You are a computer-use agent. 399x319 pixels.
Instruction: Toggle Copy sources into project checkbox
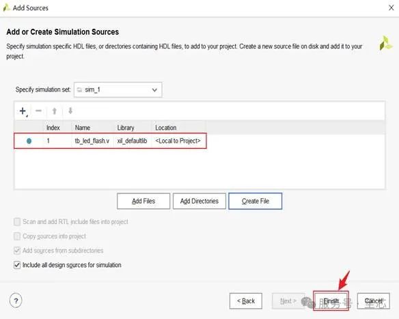(x=17, y=236)
